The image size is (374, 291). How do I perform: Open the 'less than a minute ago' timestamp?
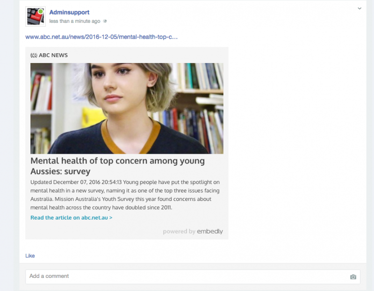pos(75,21)
